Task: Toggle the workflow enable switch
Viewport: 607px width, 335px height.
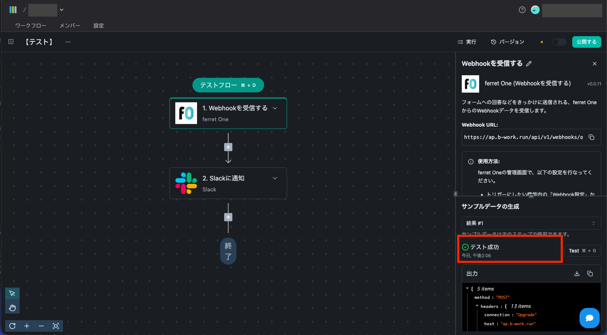Action: tap(559, 42)
